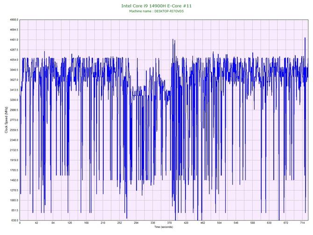The image size is (313, 235).
Task: Pick the 4481.0 y-axis tick label
Action: coord(14,40)
